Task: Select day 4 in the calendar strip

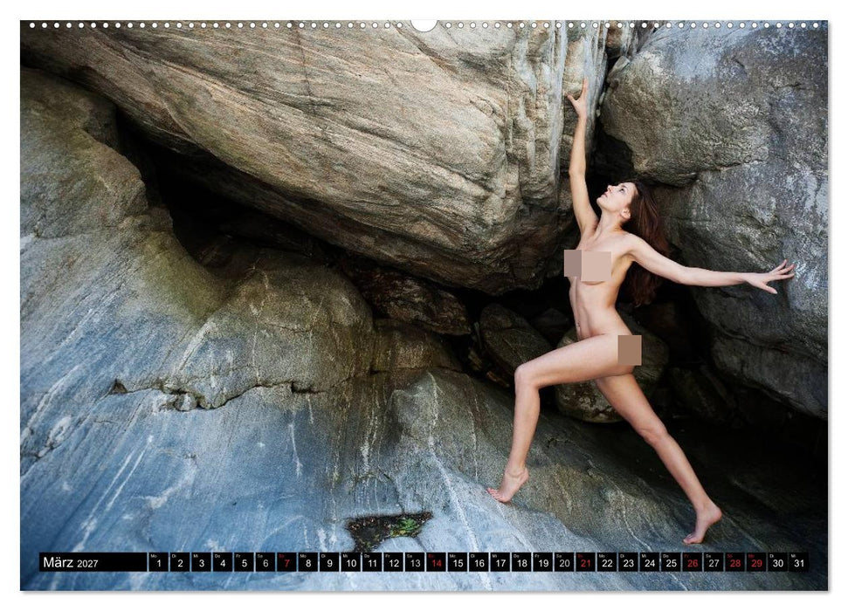Action: coord(223,562)
